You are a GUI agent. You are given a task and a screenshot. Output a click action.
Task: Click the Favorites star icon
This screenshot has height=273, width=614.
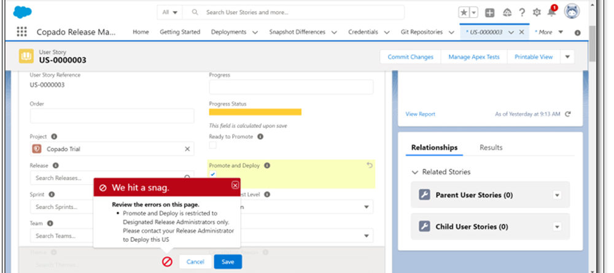click(x=464, y=12)
